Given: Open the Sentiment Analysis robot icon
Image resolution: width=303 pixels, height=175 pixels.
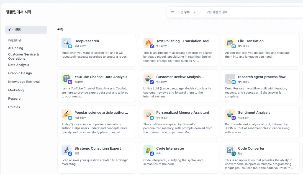Looking at the screenshot, I should [230, 115].
